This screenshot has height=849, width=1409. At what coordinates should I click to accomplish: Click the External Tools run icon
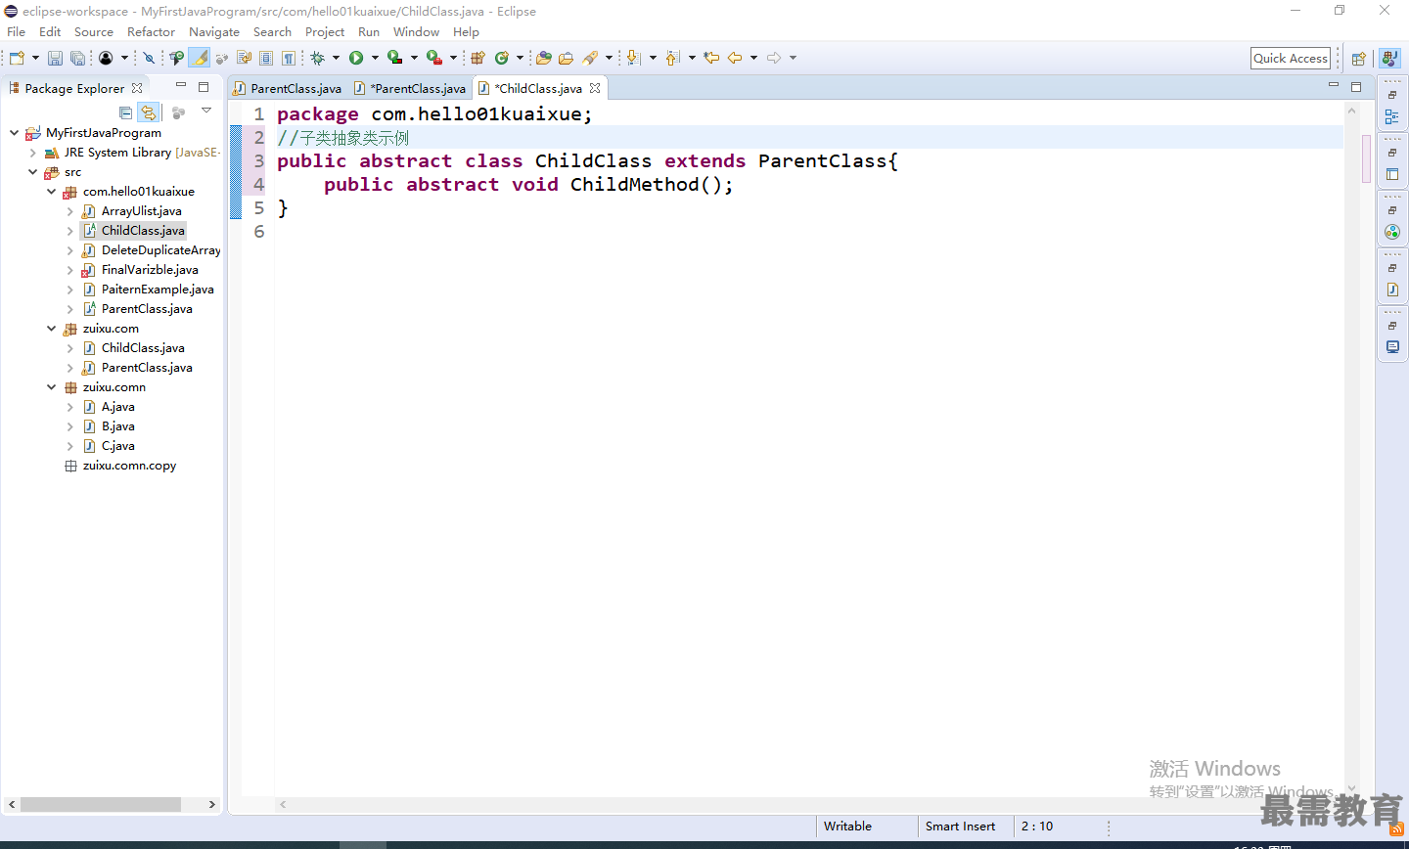433,58
